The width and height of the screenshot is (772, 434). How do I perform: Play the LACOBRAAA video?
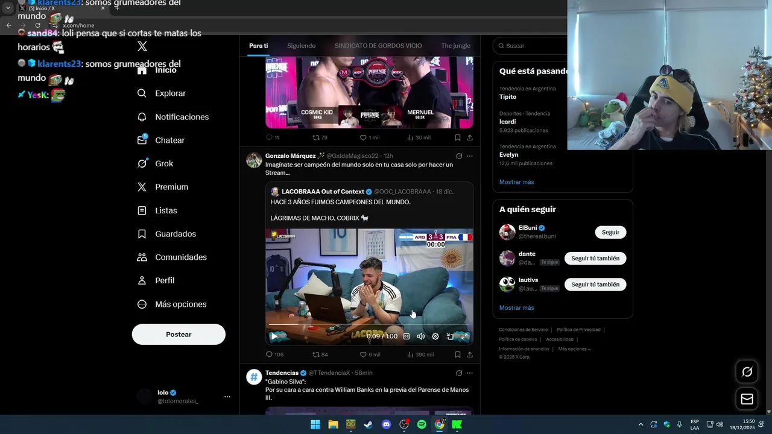pyautogui.click(x=273, y=336)
